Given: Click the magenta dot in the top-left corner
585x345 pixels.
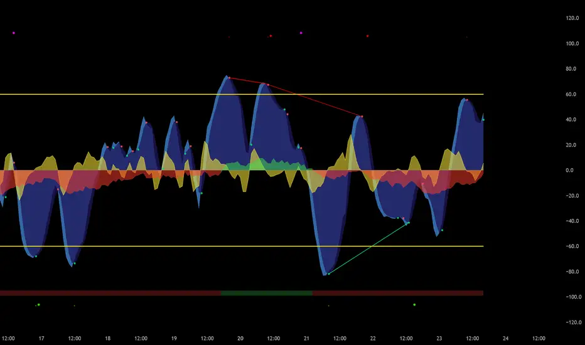Looking at the screenshot, I should click(x=14, y=33).
